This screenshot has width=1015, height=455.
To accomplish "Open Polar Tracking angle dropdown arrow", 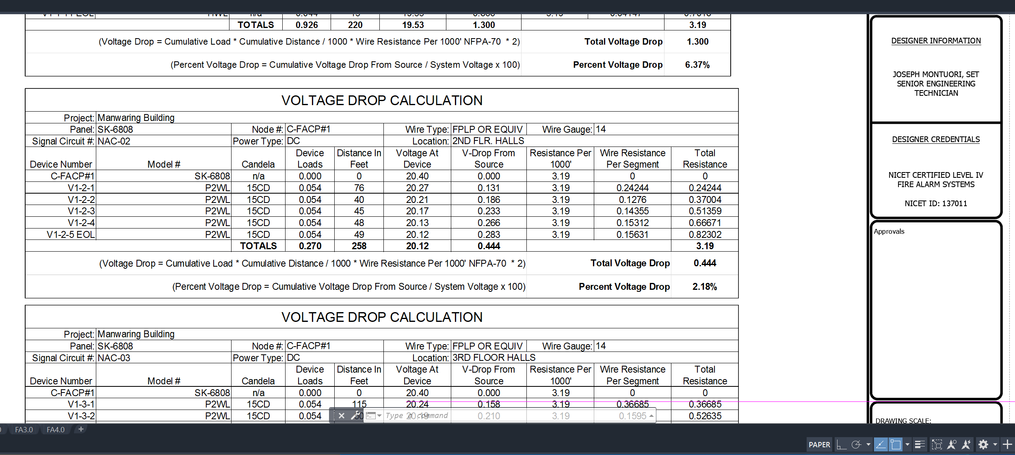I will [868, 444].
